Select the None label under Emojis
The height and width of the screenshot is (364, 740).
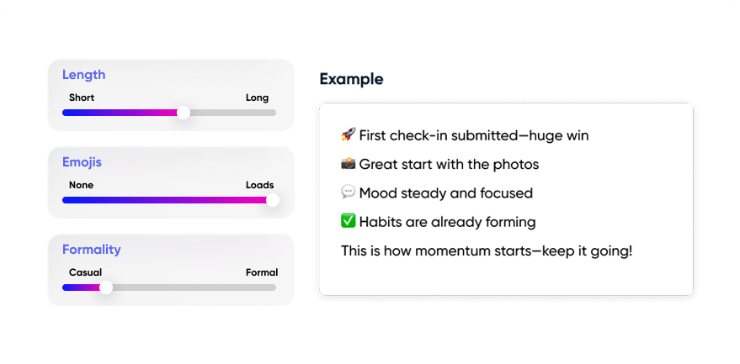coord(81,185)
